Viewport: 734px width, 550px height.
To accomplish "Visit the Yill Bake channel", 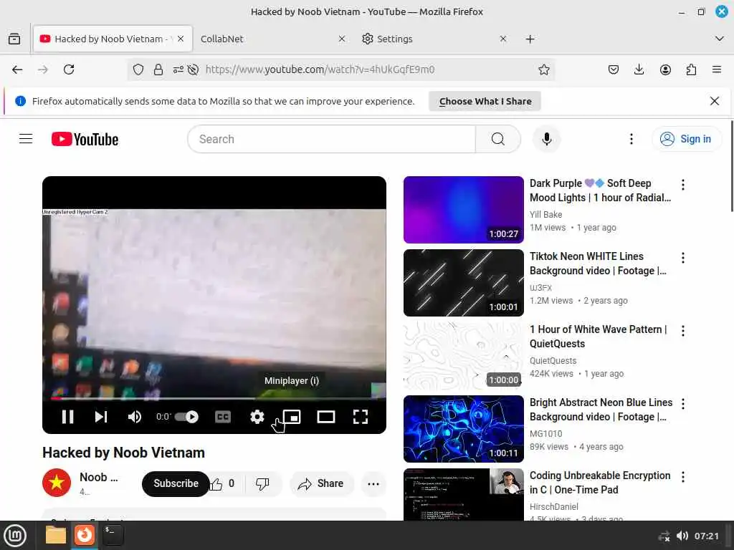I will 545,214.
